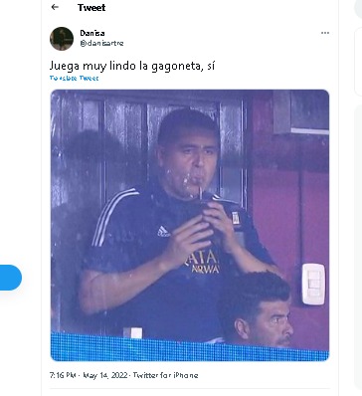Viewport: 362px width, 396px height.
Task: Open the three-dot more options menu
Action: [x=325, y=33]
